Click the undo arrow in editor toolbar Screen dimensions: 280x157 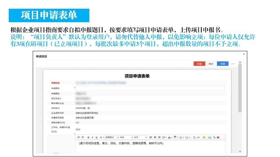coord(78,137)
